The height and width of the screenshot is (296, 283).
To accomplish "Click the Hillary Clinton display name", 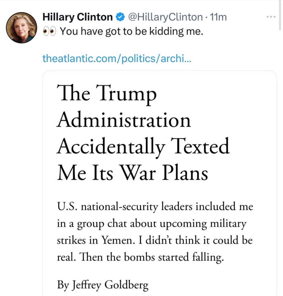I will point(78,17).
